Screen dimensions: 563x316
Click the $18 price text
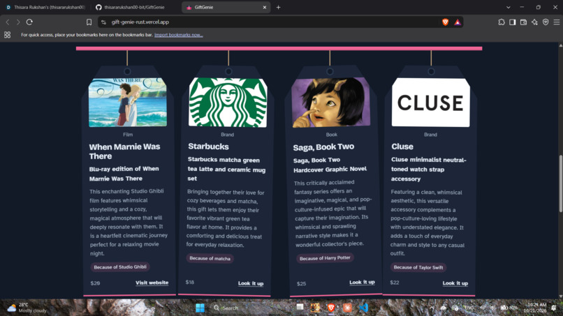189,283
